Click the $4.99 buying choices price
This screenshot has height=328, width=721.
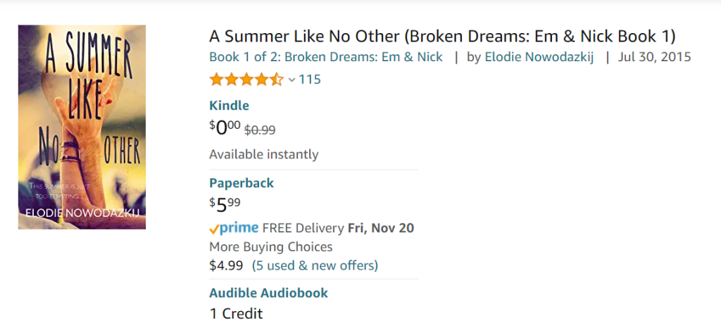click(226, 265)
